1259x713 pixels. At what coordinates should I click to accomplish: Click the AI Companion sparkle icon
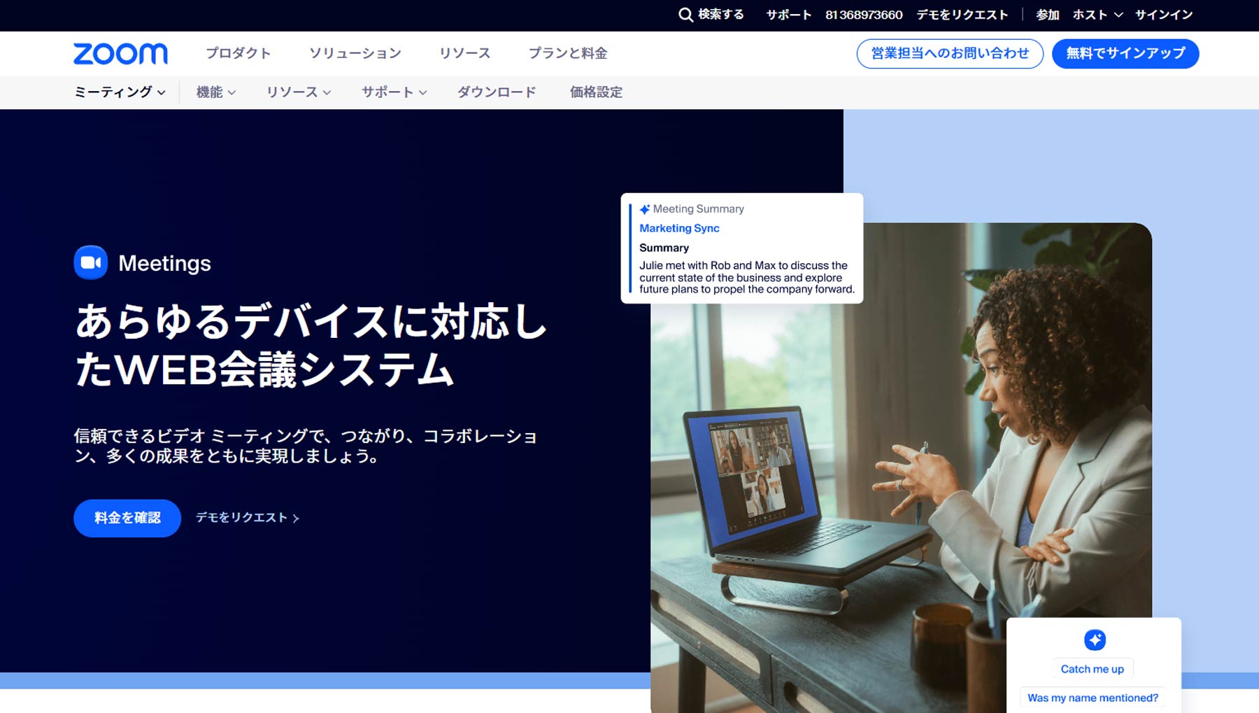1095,640
